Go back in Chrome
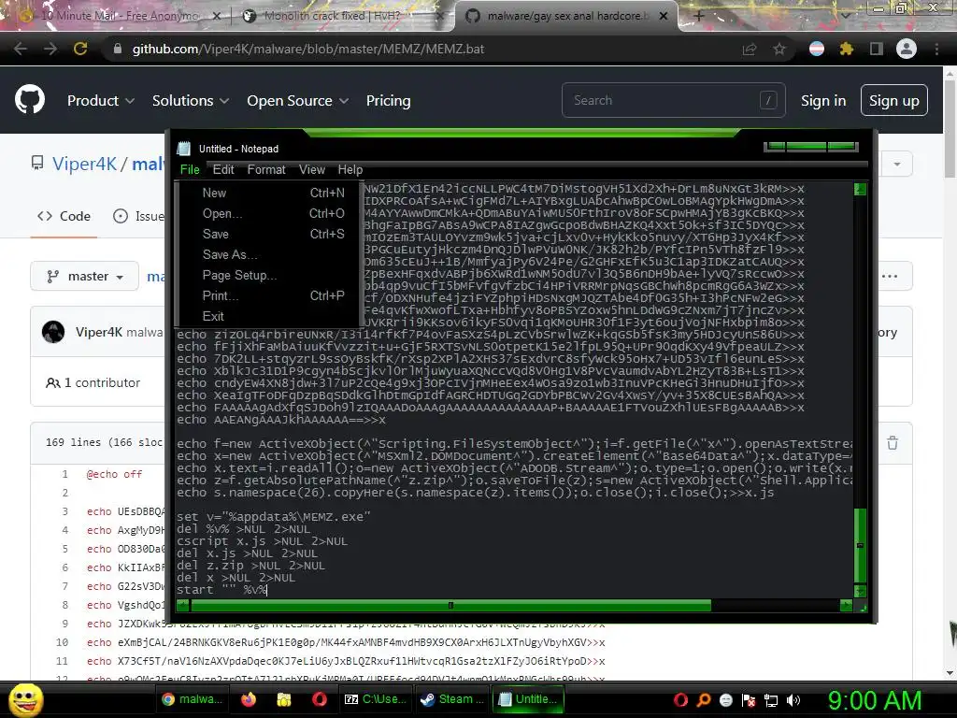957x718 pixels. [21, 49]
